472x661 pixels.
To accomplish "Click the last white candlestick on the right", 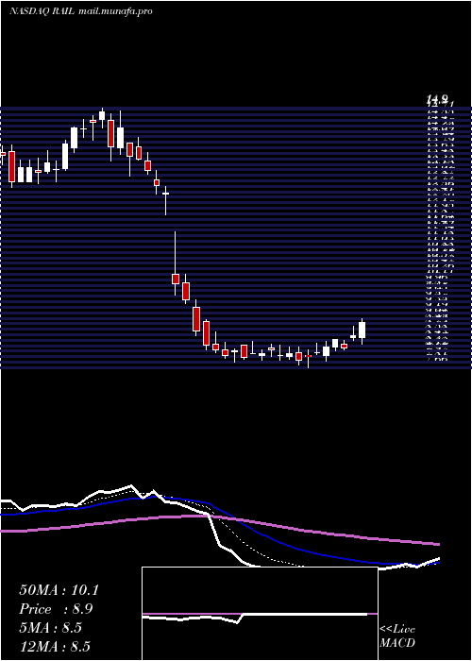I will (x=362, y=330).
